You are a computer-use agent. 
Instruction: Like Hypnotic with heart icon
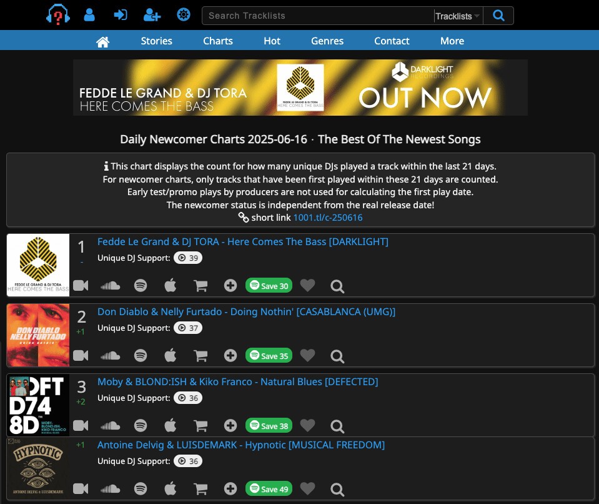click(x=307, y=488)
